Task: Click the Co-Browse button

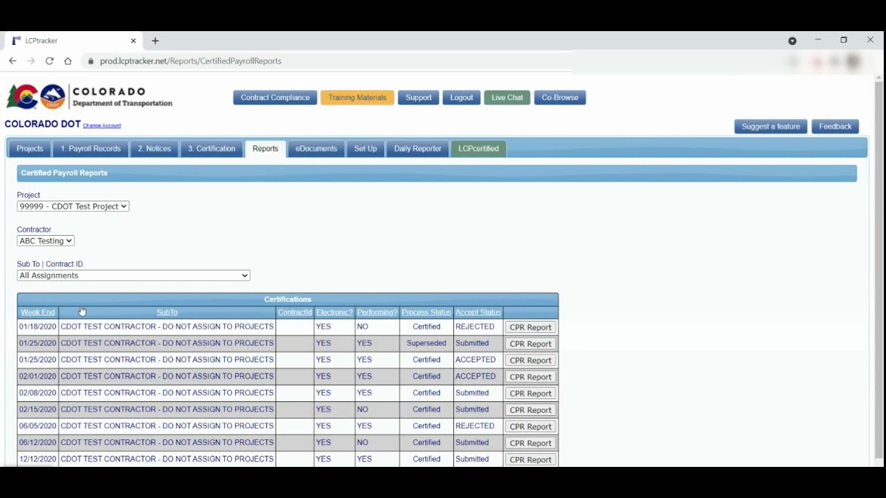Action: coord(560,98)
